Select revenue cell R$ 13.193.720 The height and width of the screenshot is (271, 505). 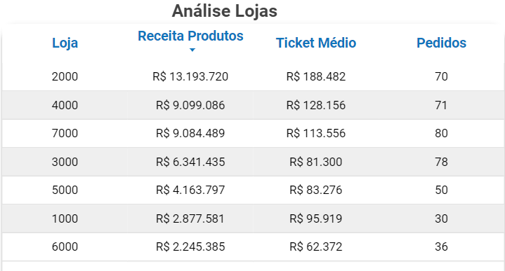(x=190, y=77)
